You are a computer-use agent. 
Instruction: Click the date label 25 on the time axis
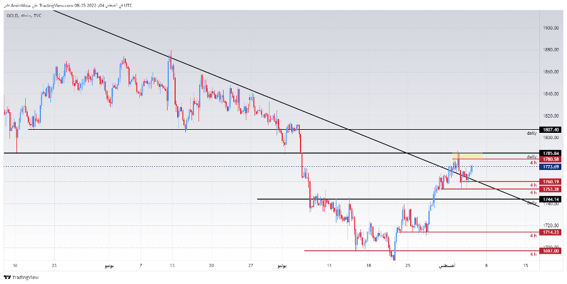tap(408, 266)
